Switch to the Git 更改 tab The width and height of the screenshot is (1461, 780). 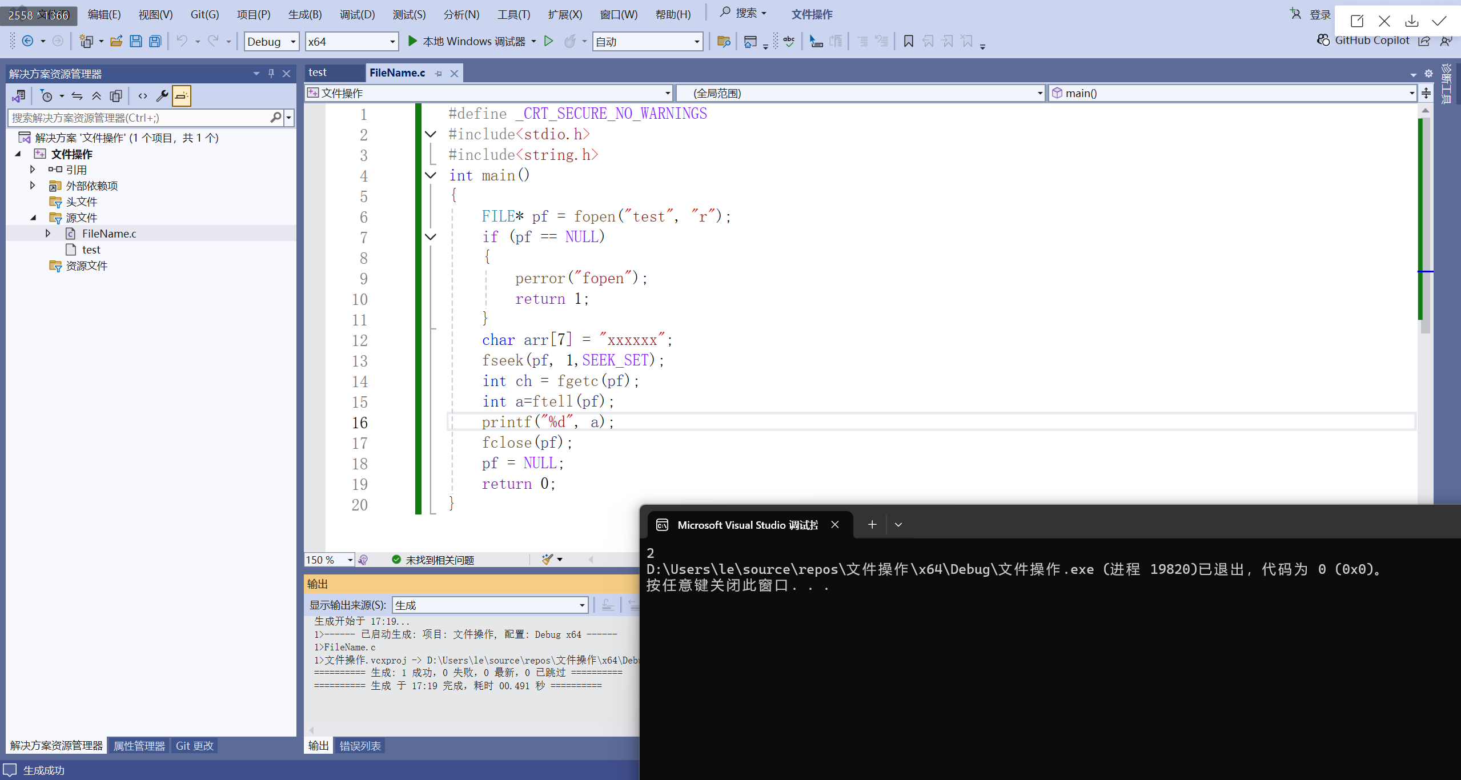tap(195, 746)
